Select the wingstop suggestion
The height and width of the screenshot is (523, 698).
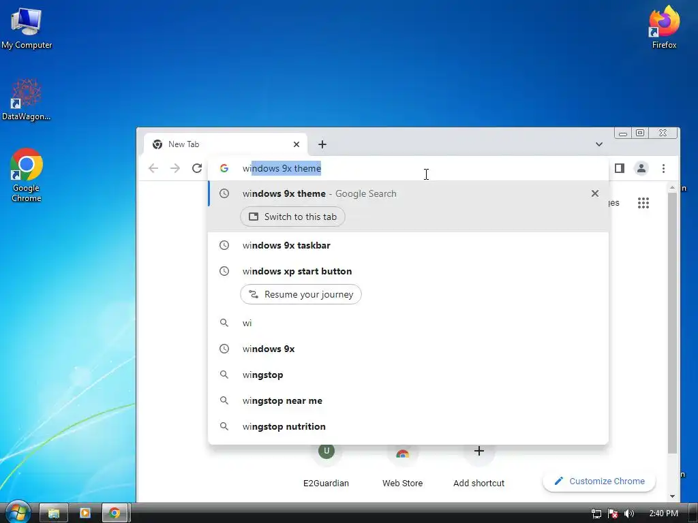(x=408, y=375)
